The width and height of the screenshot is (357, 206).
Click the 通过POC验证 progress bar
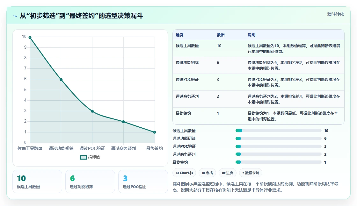click(279, 146)
